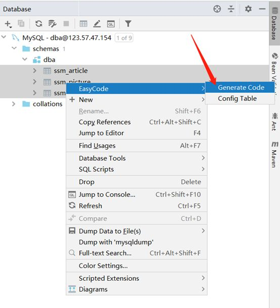Select the ssm_article table row
The height and width of the screenshot is (308, 280).
click(x=134, y=71)
